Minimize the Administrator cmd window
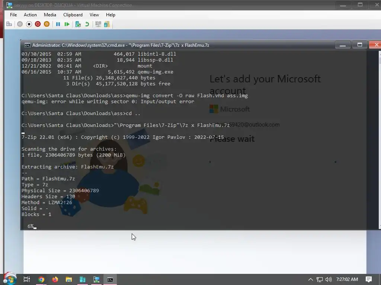This screenshot has width=381, height=285. [x=343, y=45]
